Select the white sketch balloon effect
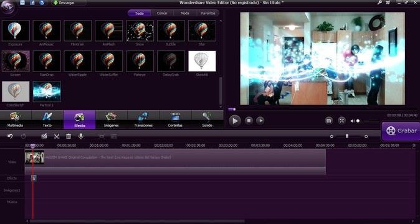 click(202, 61)
